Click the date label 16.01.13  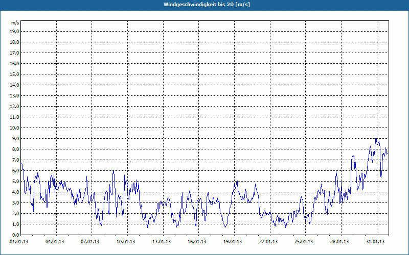click(197, 242)
